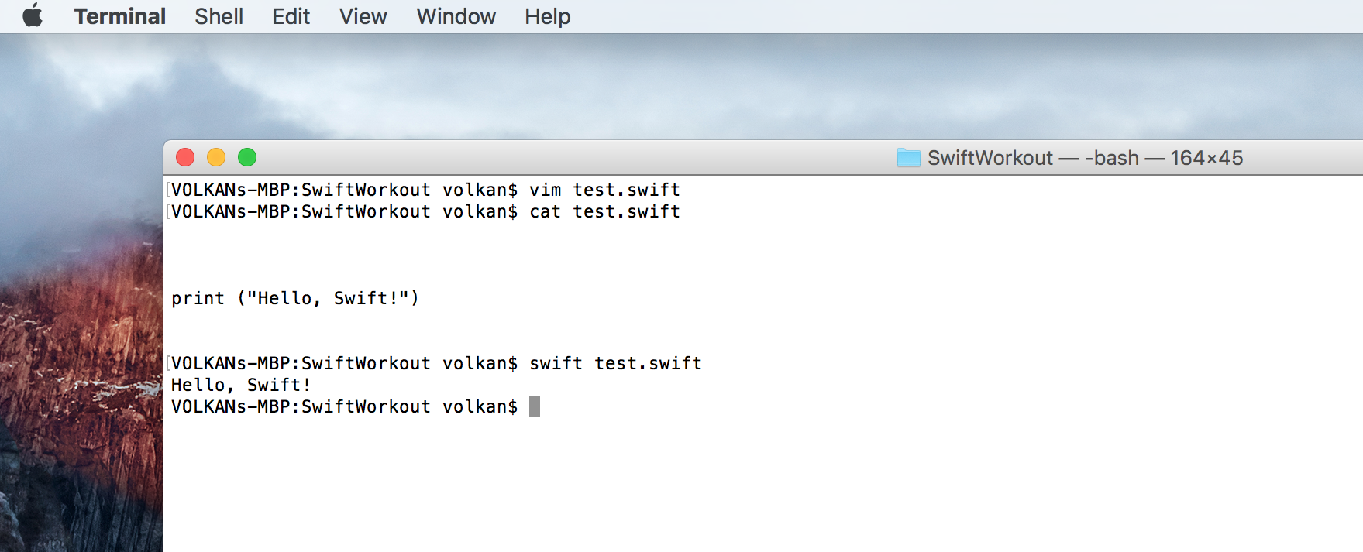Click the 'cat test.swift' command line
Image resolution: width=1363 pixels, height=552 pixels.
pyautogui.click(x=604, y=211)
